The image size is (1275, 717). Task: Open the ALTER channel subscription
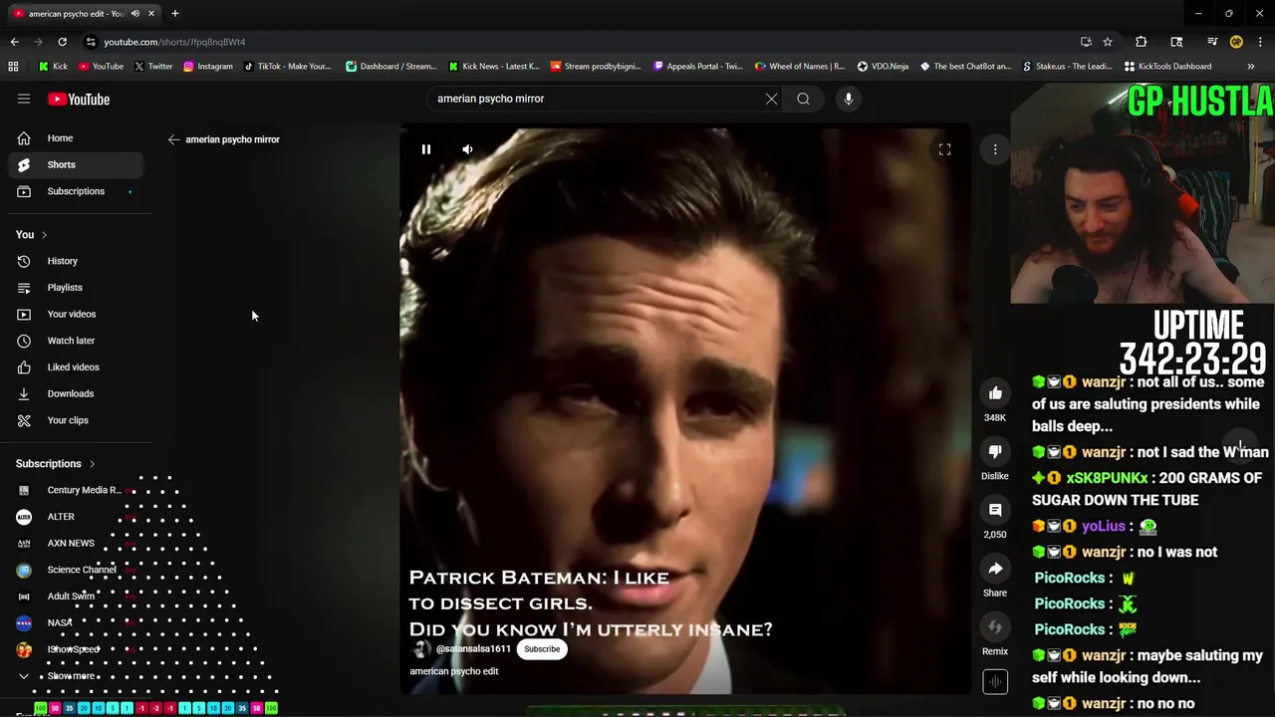pos(75,517)
